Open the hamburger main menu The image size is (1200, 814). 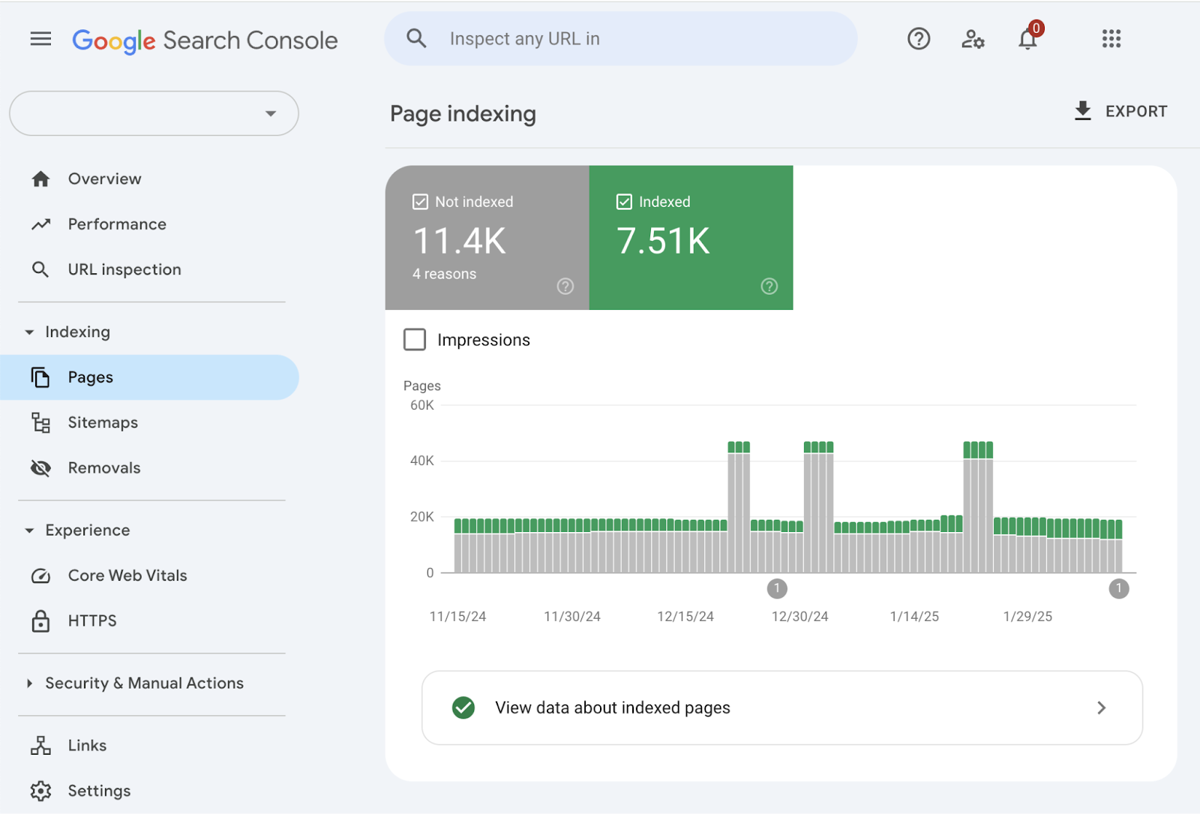point(40,39)
